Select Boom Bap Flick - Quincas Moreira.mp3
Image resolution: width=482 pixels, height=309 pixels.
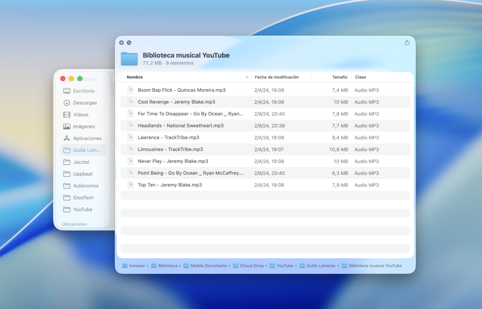(182, 90)
